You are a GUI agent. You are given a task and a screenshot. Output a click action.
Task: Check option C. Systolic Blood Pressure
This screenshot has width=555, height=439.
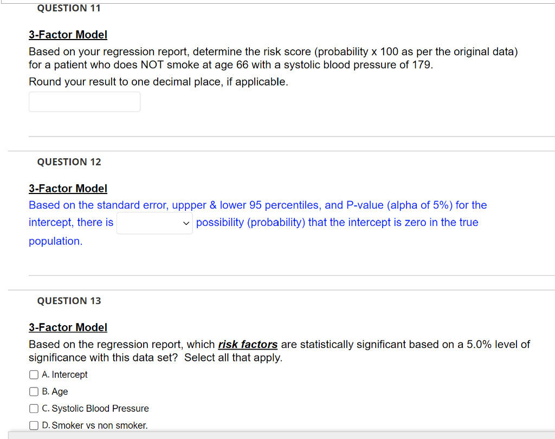[33, 408]
